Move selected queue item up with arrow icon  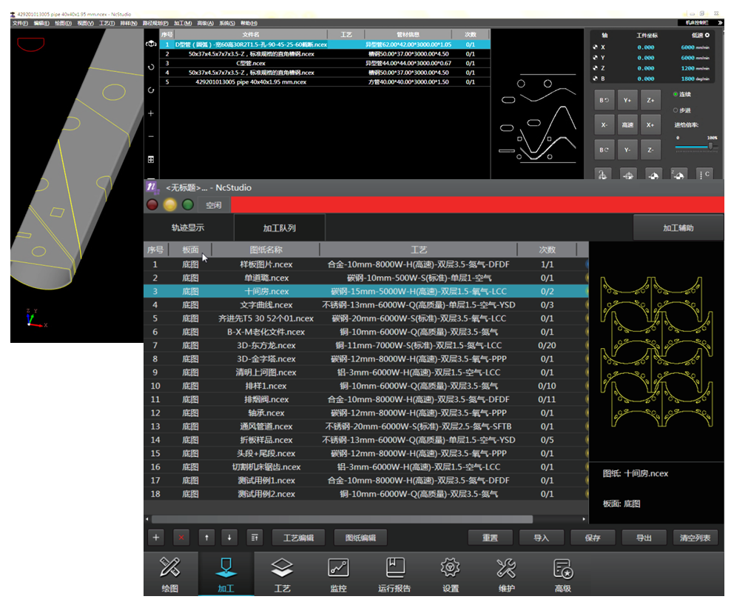(206, 538)
